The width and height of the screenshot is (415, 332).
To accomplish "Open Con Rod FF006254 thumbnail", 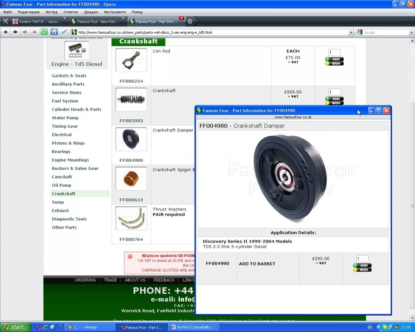I will point(131,60).
